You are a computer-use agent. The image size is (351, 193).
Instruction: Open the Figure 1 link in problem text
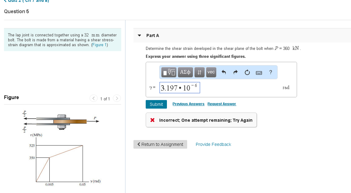tap(100, 45)
